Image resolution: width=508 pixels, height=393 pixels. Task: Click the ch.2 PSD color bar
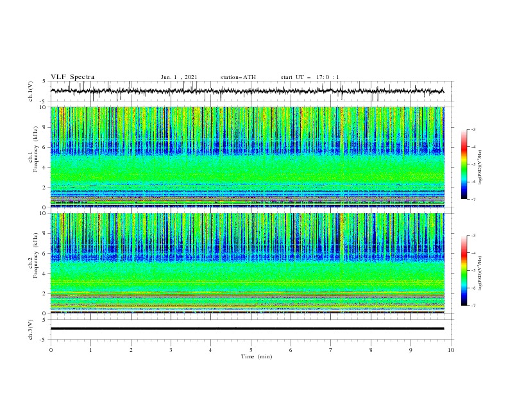click(x=464, y=270)
